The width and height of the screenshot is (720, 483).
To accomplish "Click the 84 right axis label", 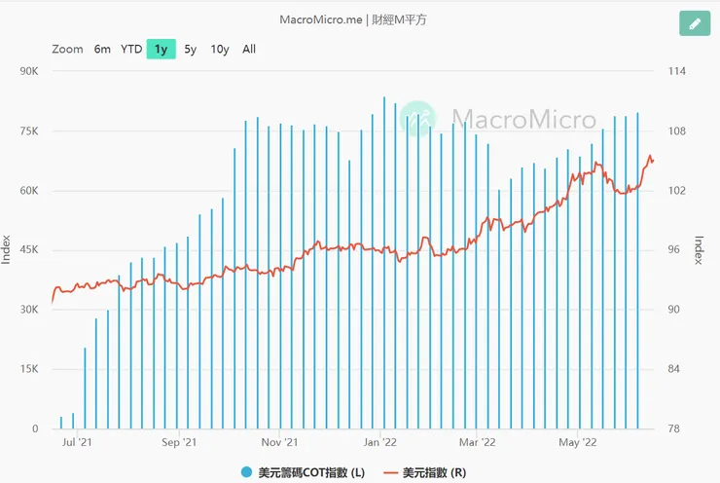I will (x=673, y=369).
